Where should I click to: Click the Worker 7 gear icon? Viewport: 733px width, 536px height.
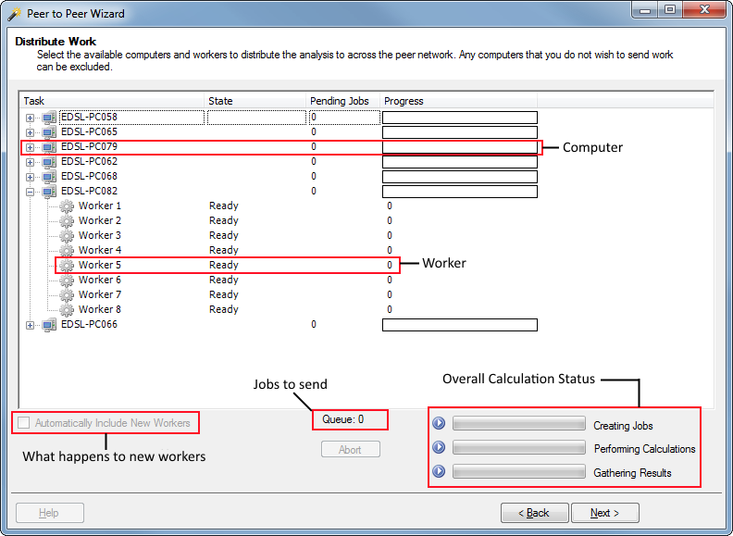(67, 295)
